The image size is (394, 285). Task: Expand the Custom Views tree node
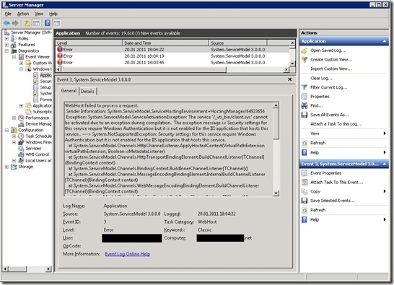click(x=22, y=63)
